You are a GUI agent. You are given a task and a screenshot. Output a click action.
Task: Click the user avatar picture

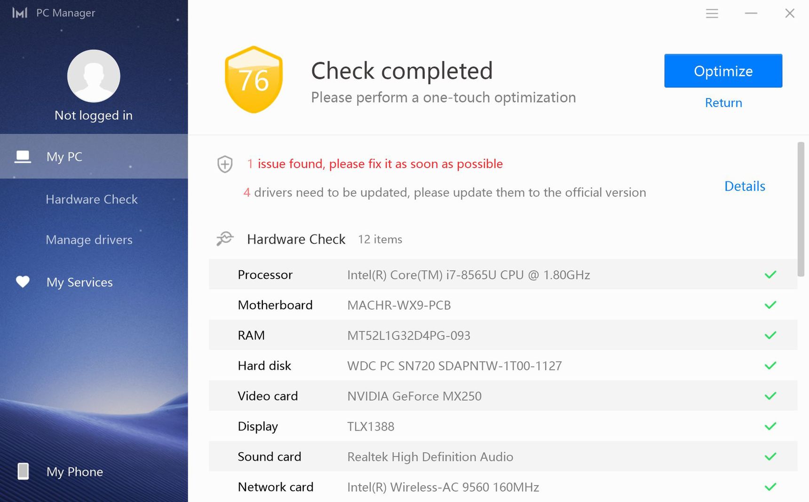pyautogui.click(x=94, y=76)
